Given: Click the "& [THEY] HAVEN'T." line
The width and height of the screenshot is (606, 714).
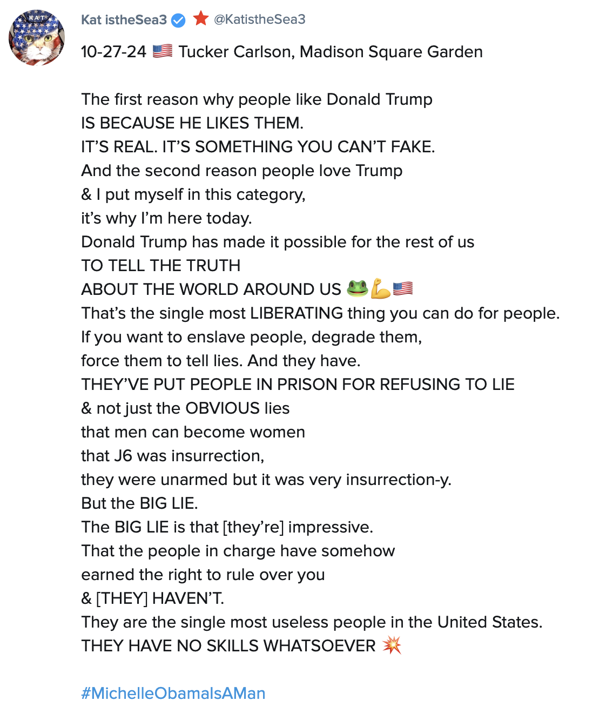Looking at the screenshot, I should (x=152, y=598).
